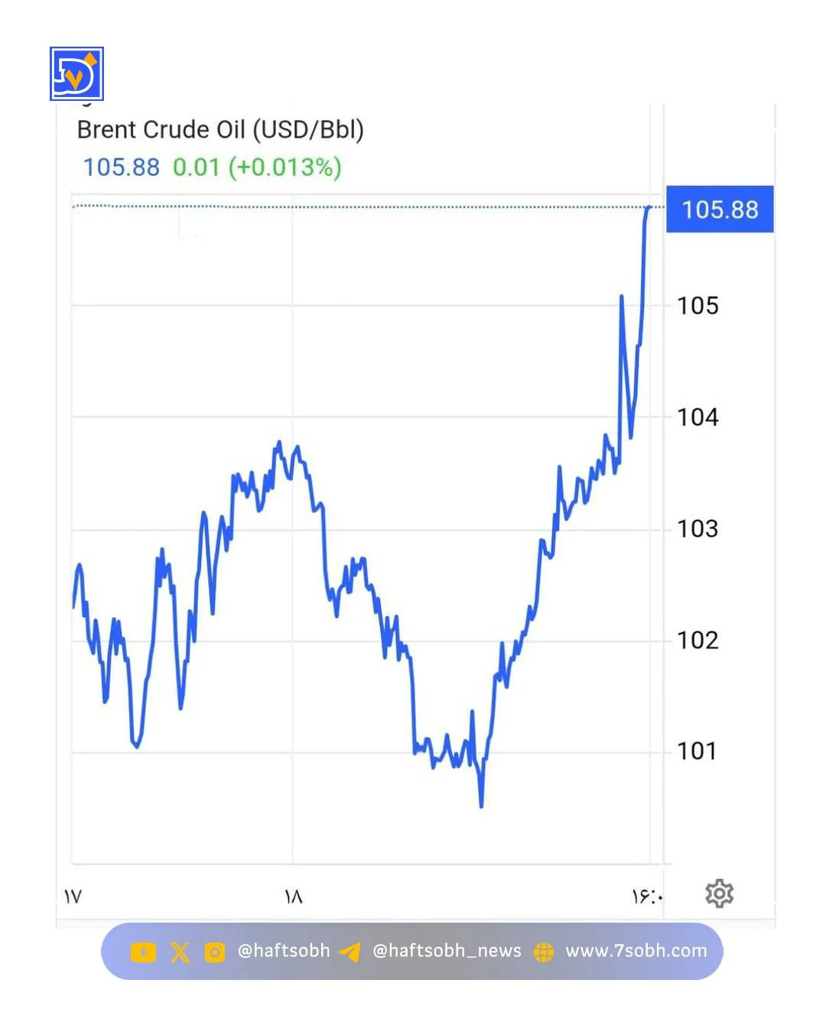Visit www.7sobh.com link
Image resolution: width=826 pixels, height=1032 pixels.
[x=636, y=951]
